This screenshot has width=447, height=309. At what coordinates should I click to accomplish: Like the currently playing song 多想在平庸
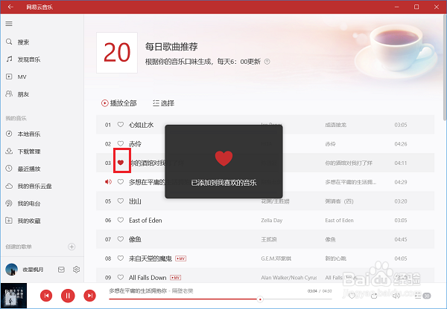click(x=121, y=182)
